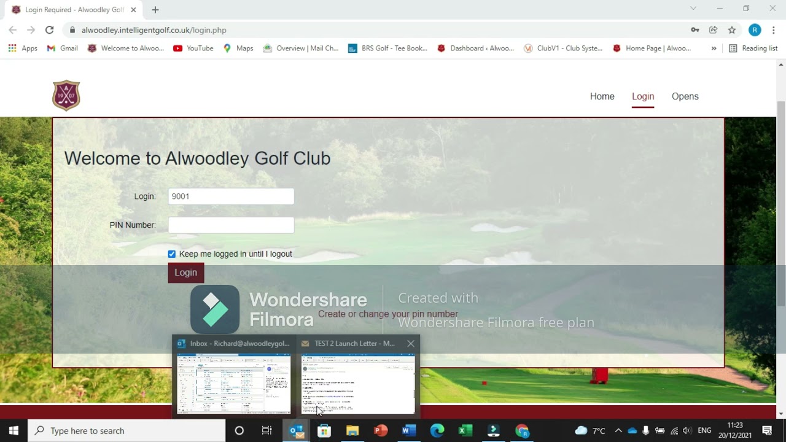Switch the ENG input language
Screen dimensions: 786x442
(704, 430)
